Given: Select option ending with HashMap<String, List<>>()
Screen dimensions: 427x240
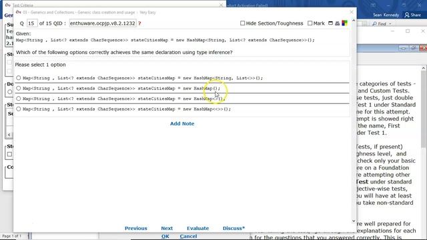Looking at the screenshot, I should click(18, 78).
